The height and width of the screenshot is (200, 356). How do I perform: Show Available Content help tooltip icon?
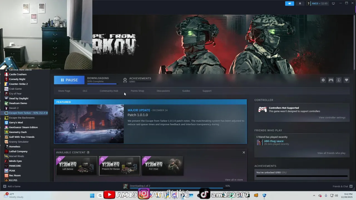coord(88,152)
